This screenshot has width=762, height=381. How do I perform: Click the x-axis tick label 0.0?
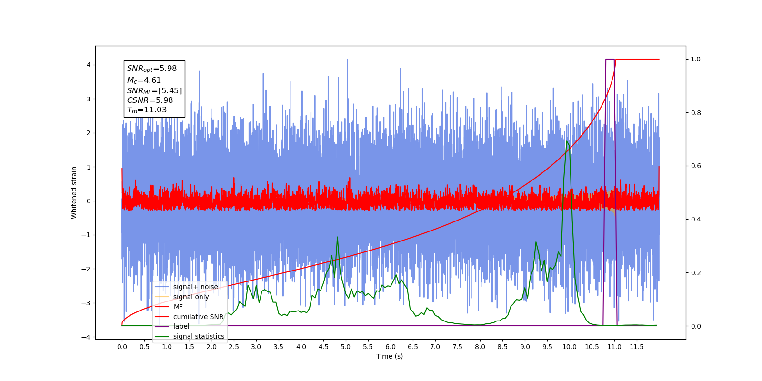pos(122,347)
